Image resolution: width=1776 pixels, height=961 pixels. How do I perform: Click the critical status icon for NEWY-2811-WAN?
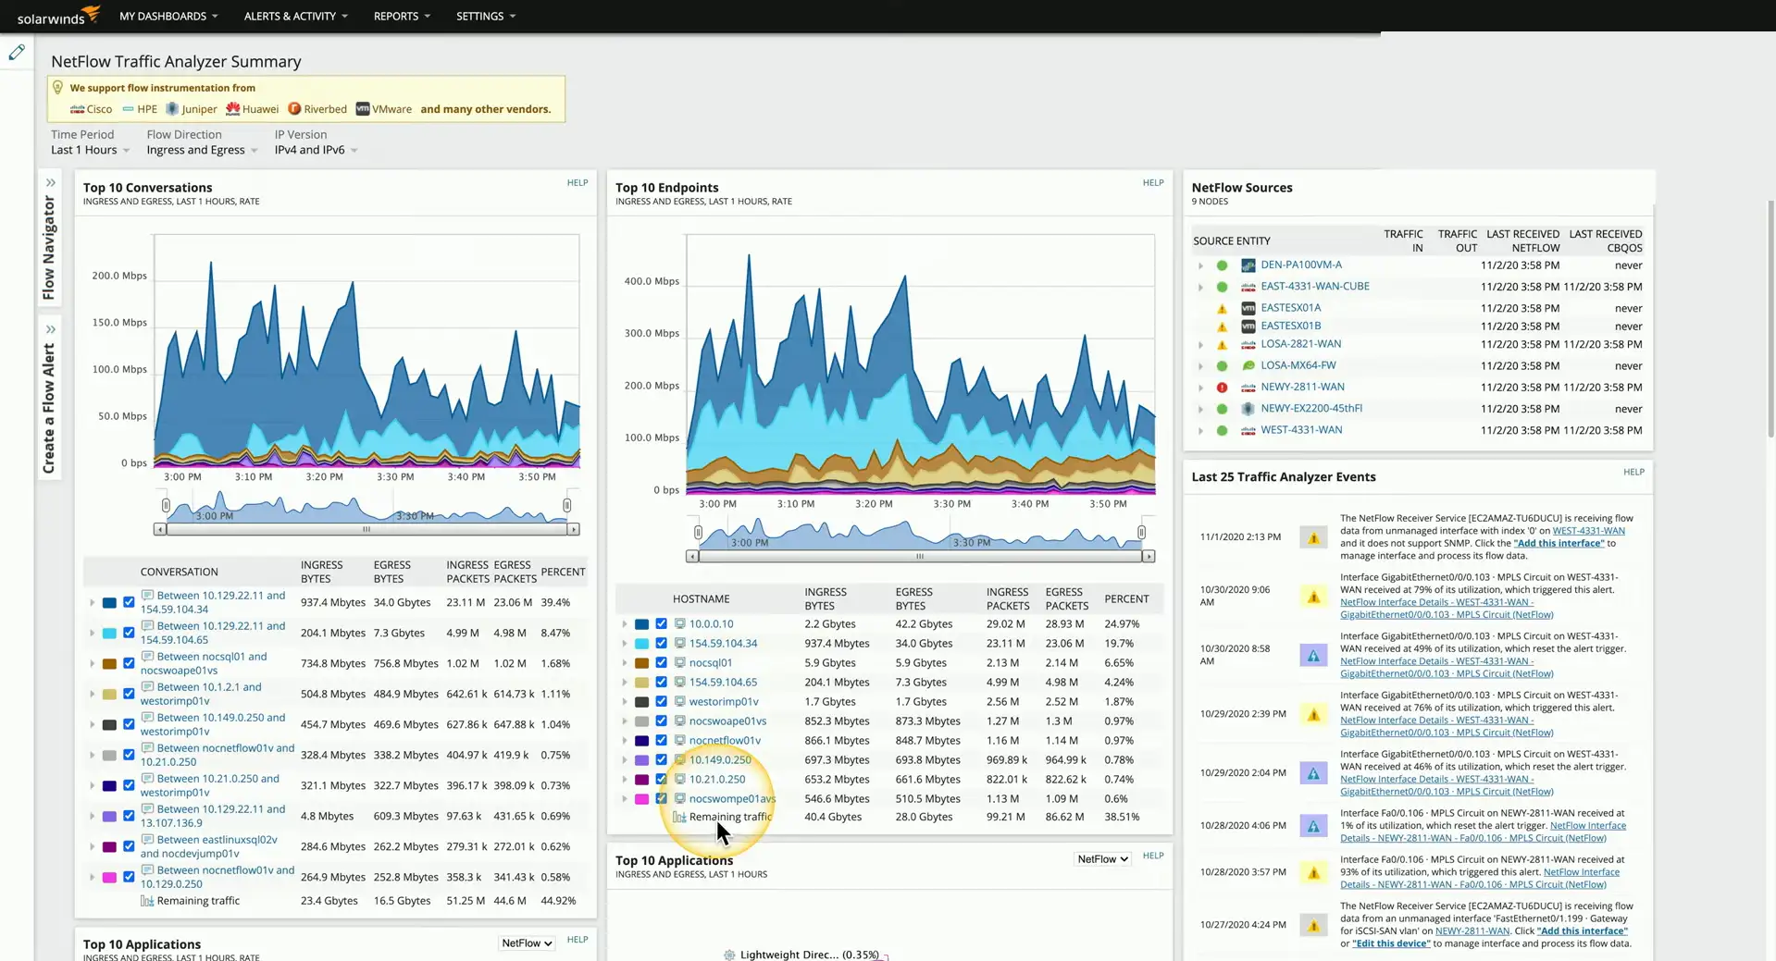point(1222,388)
